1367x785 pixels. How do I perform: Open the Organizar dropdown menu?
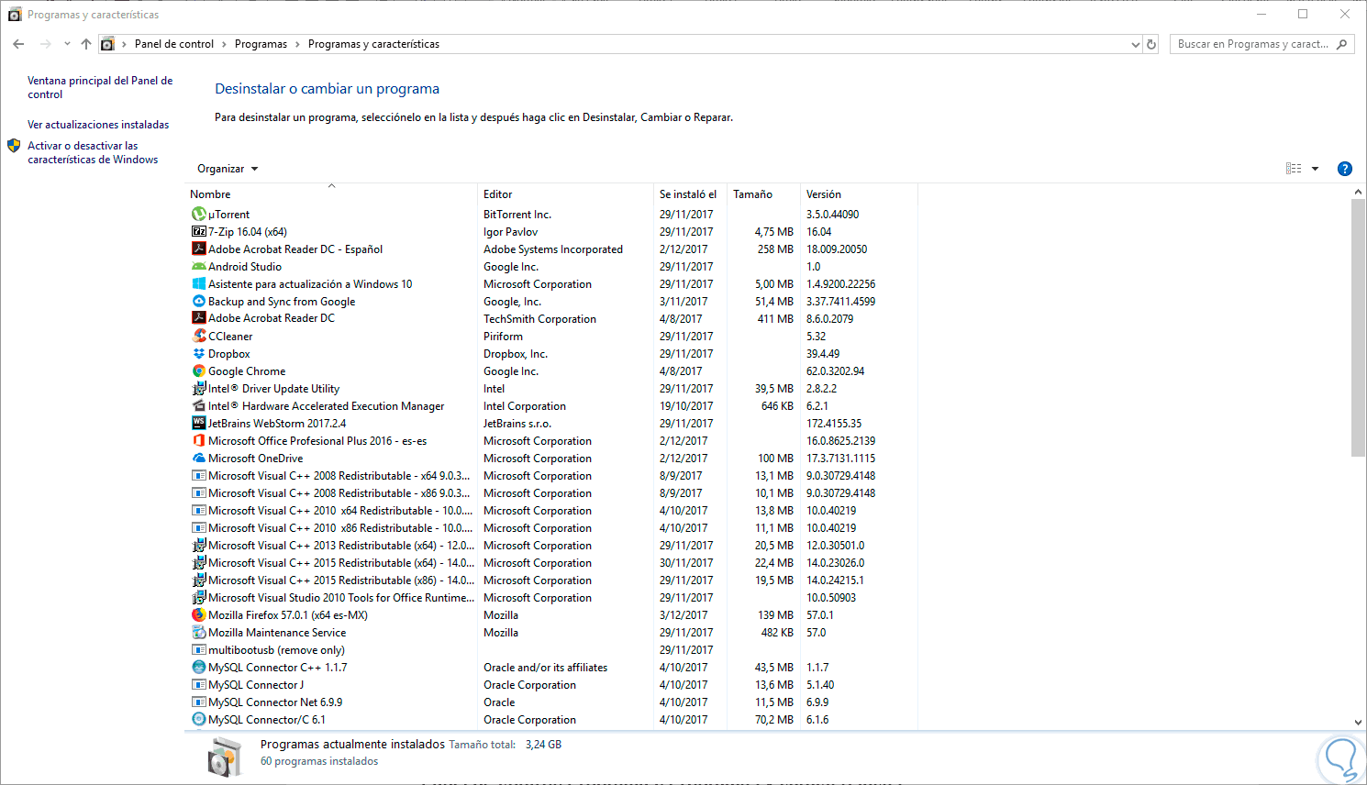click(x=228, y=169)
